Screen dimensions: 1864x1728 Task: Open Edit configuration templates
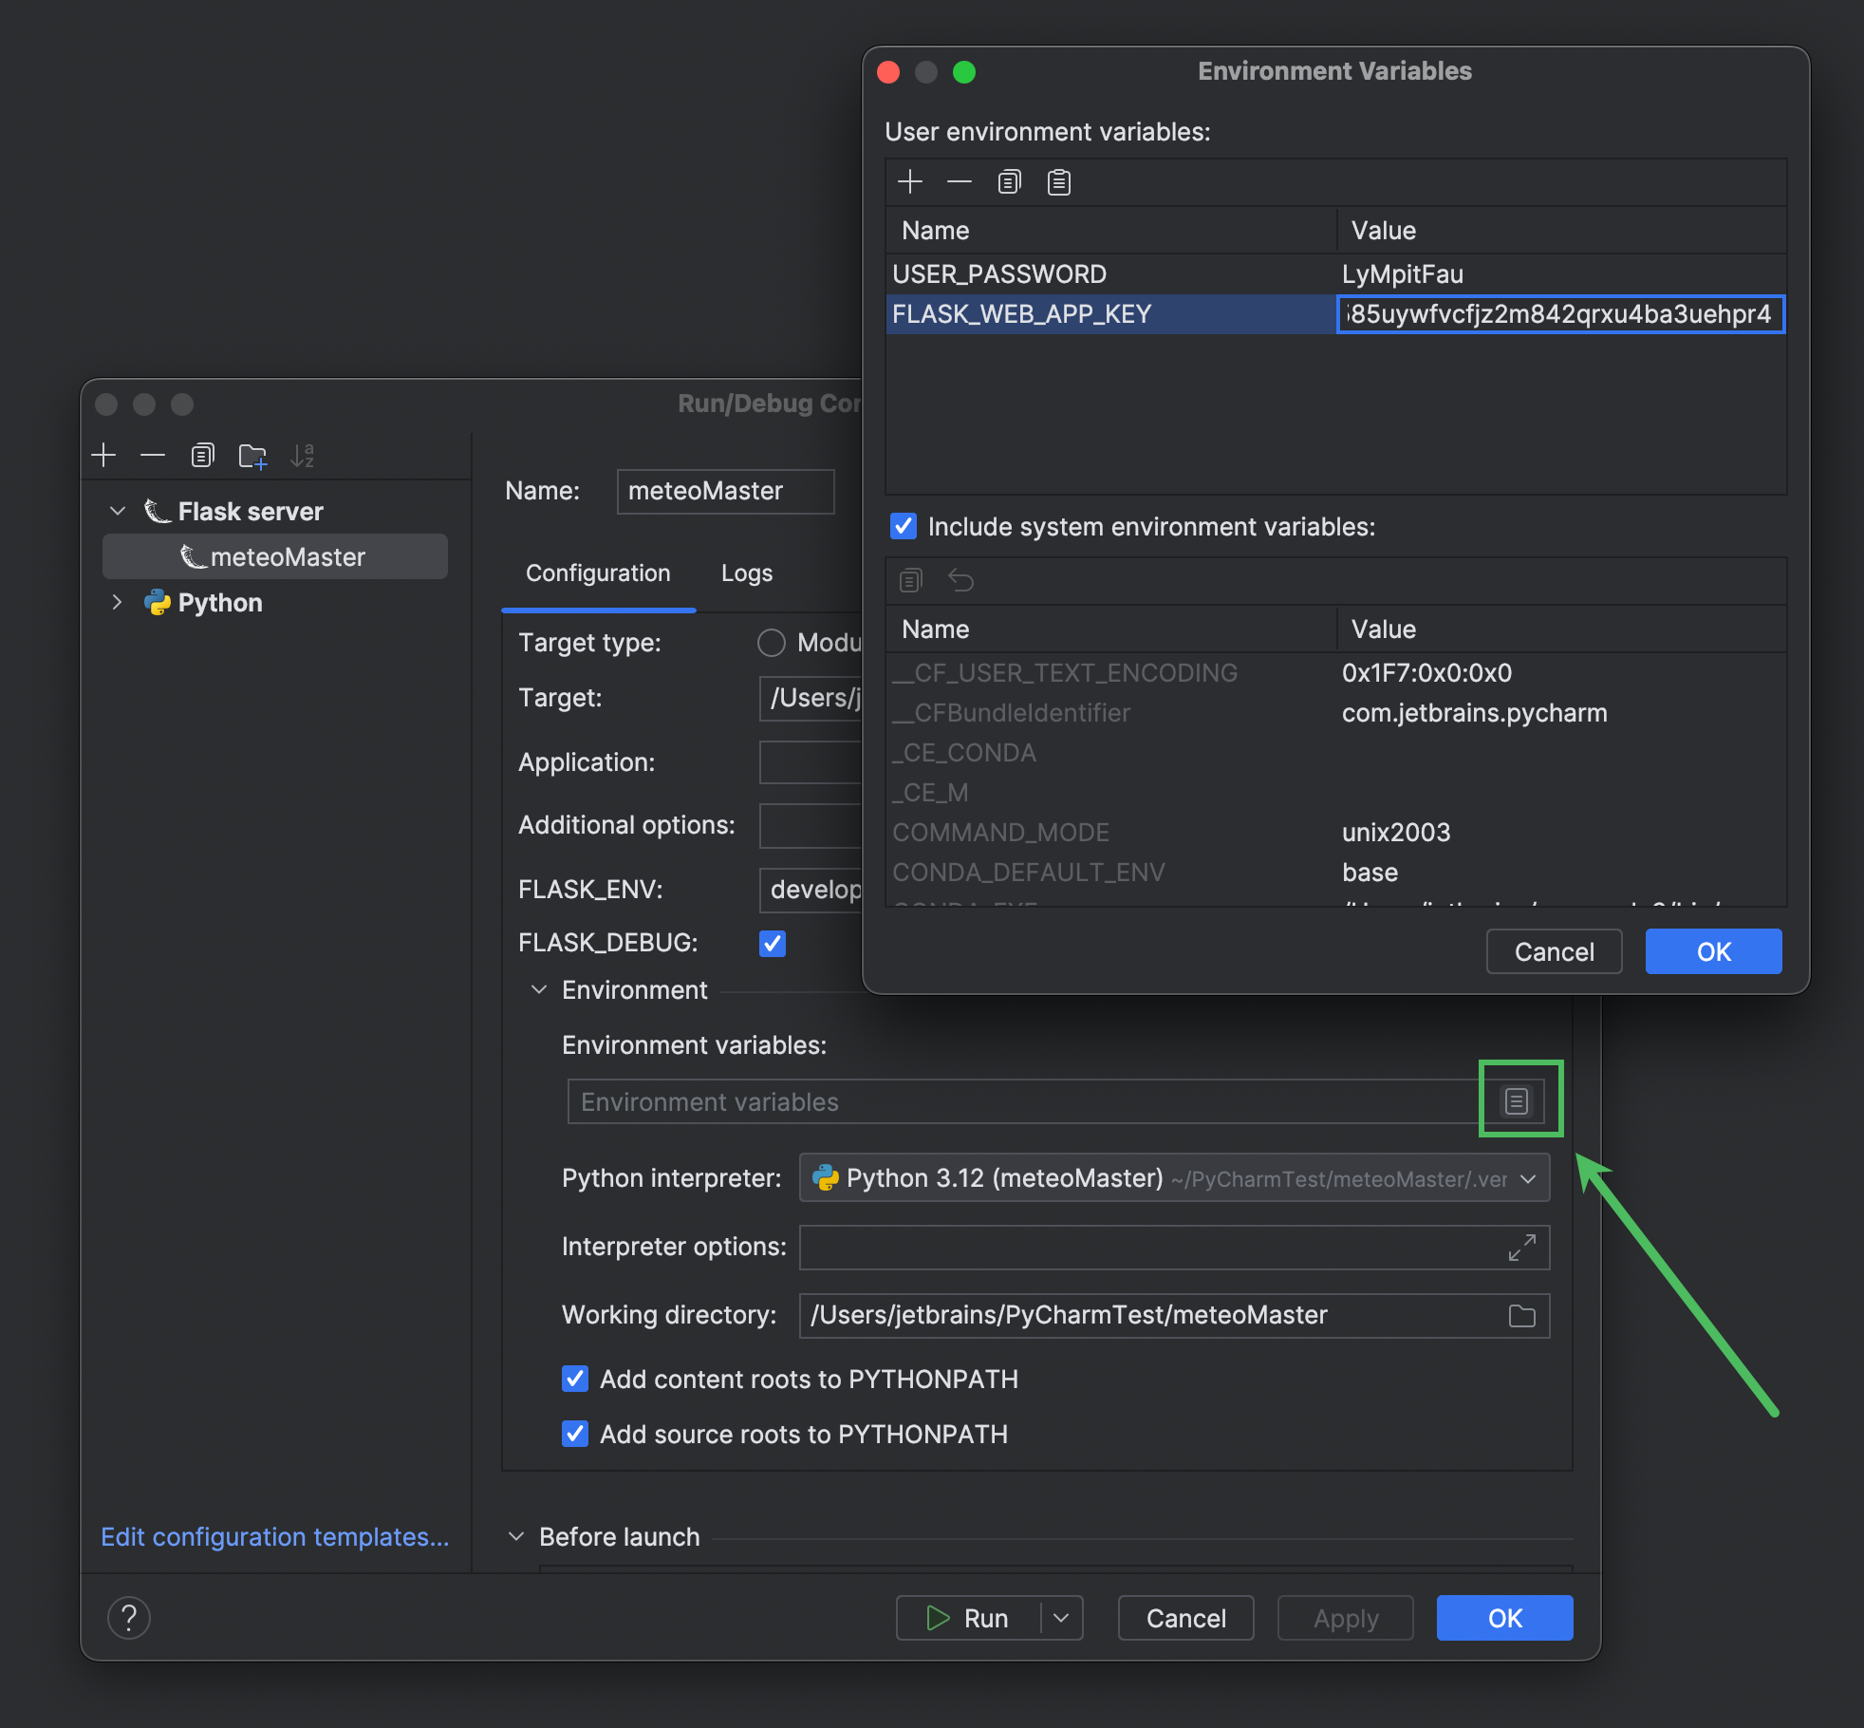tap(274, 1536)
